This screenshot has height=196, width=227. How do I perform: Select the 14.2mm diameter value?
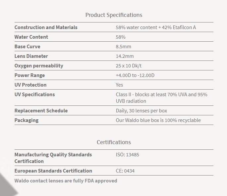125,56
